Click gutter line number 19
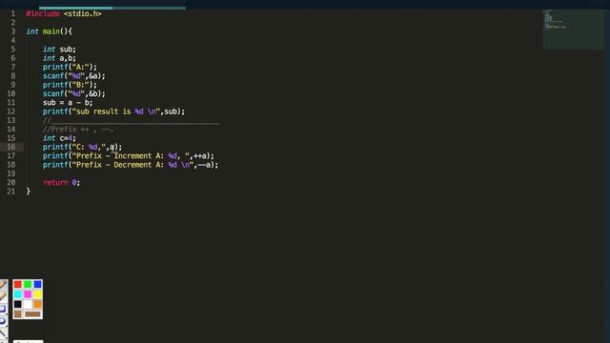Image resolution: width=610 pixels, height=343 pixels. (11, 173)
